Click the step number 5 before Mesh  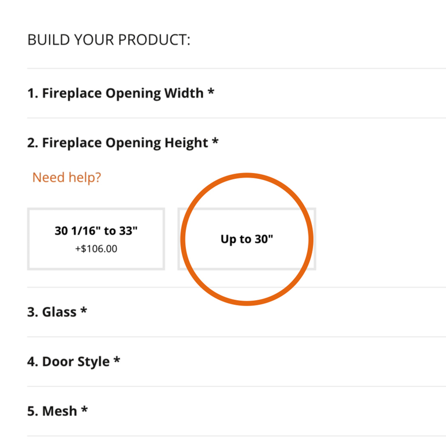[x=32, y=411]
